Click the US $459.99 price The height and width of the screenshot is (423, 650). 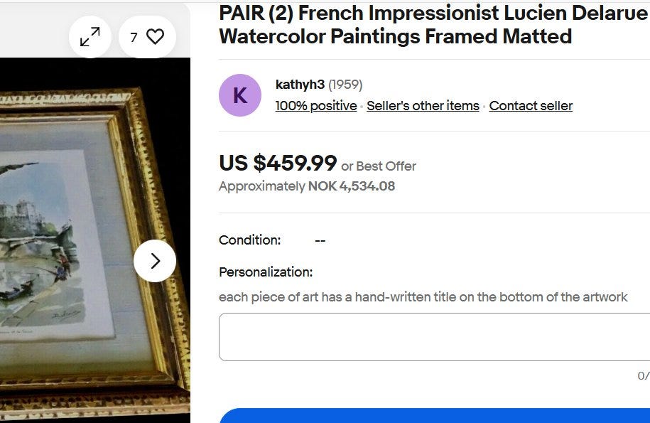[x=278, y=164]
